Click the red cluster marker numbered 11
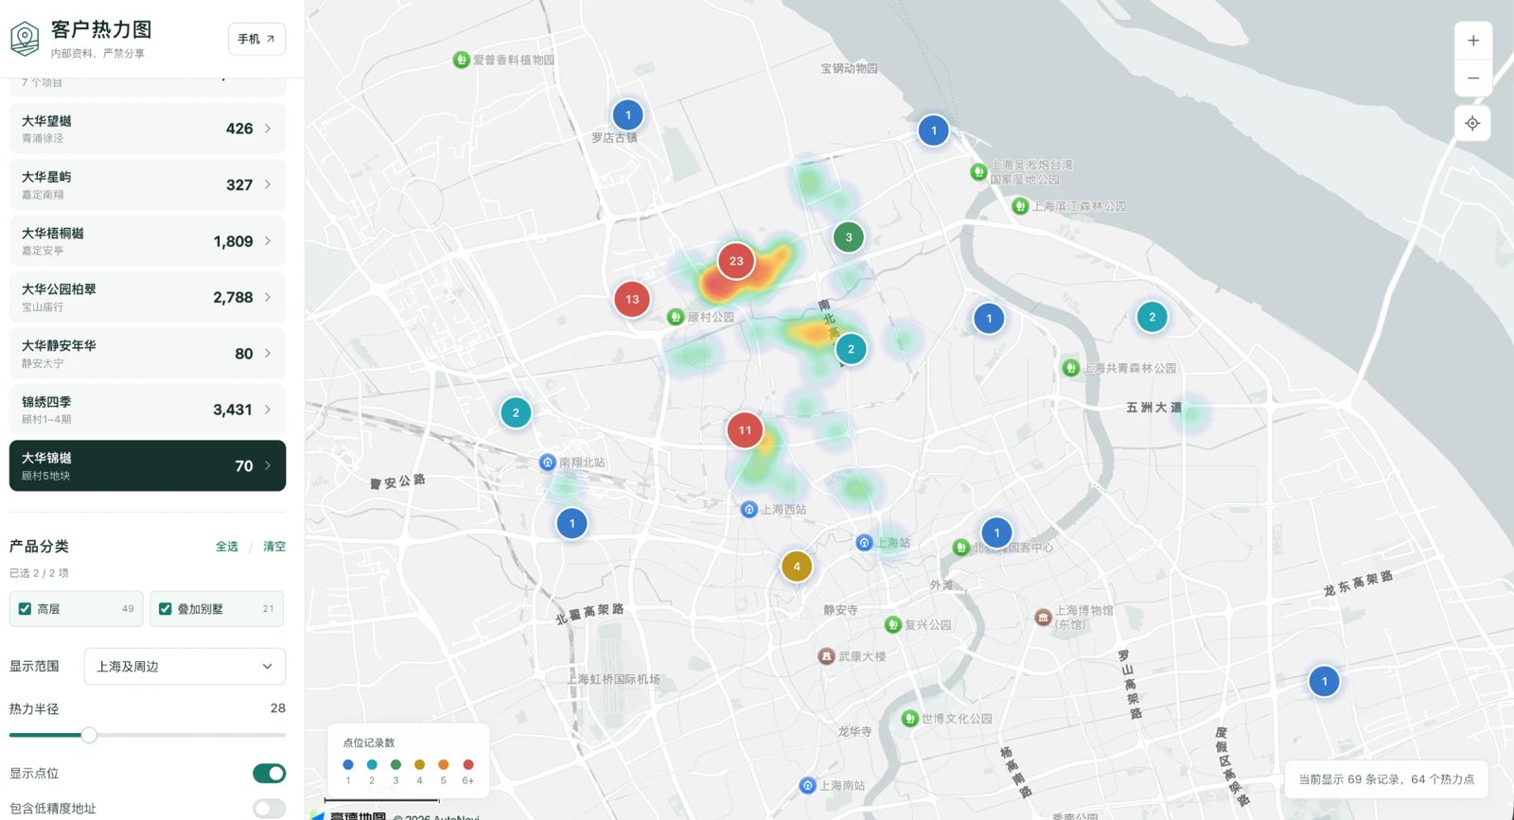This screenshot has height=820, width=1514. (745, 430)
